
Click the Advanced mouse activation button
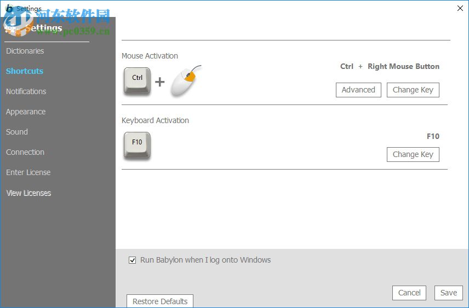coord(358,90)
